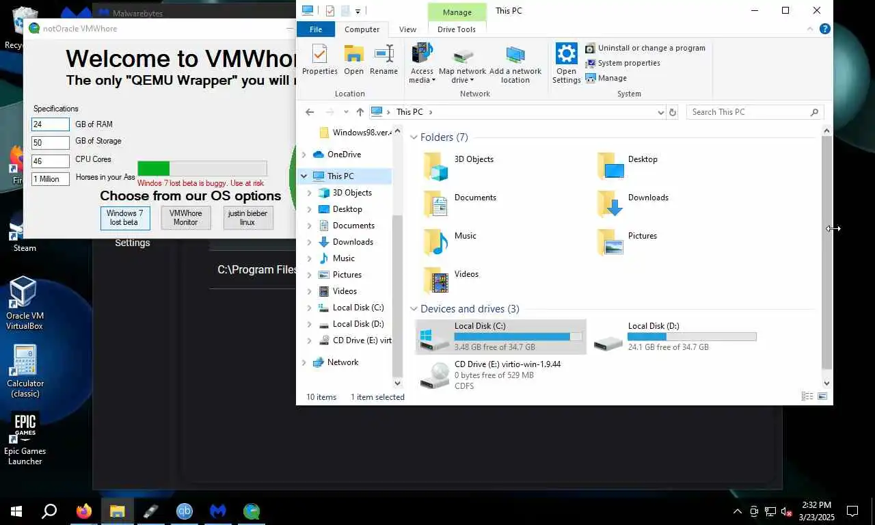Click Local Disk (C:) usage bar
Screen dimensions: 875x525
pyautogui.click(x=518, y=336)
